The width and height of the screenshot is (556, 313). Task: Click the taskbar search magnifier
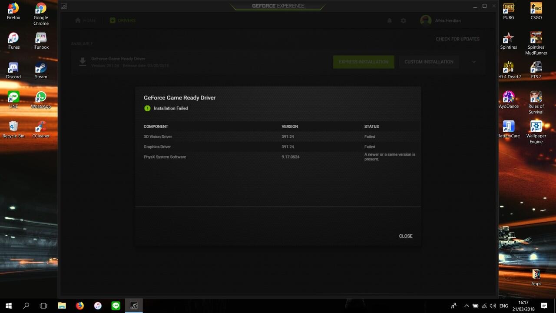coord(26,306)
